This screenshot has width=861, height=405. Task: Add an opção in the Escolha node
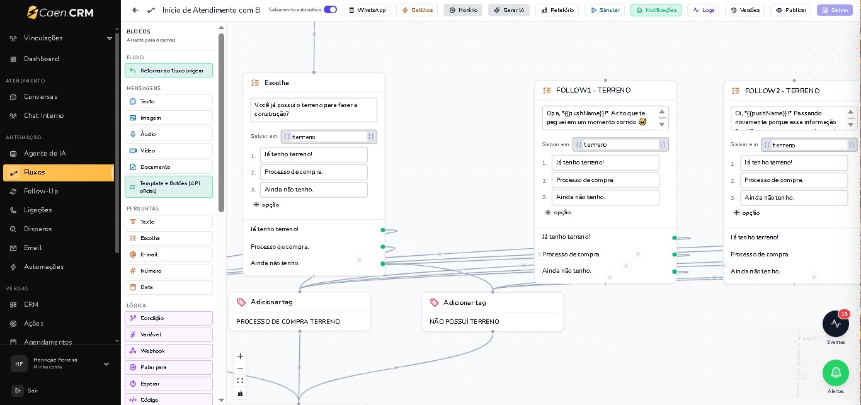(266, 205)
